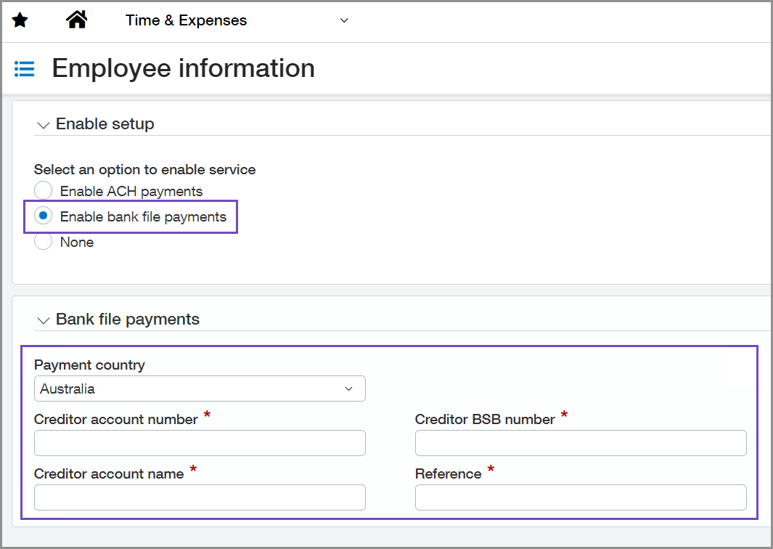Choose the None radio option
The width and height of the screenshot is (773, 549).
pos(44,242)
